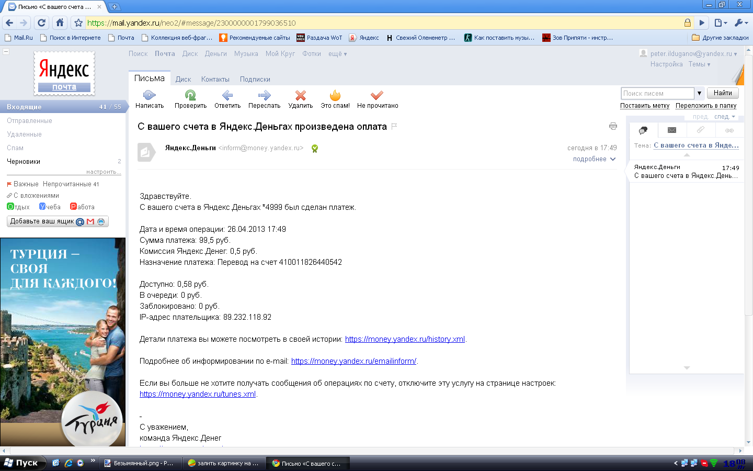Click Переложить в папку link

tap(706, 106)
